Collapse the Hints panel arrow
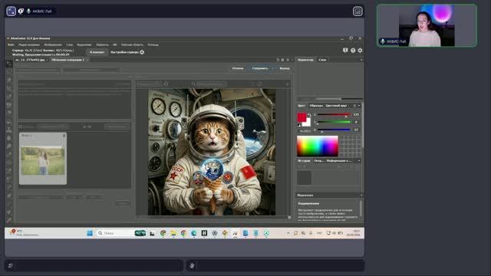This screenshot has height=276, width=491. pos(361,195)
